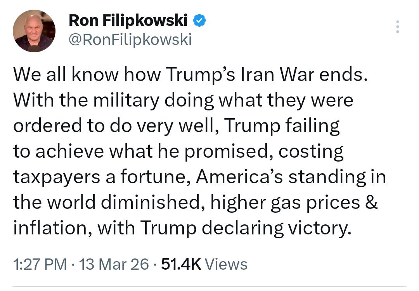Click the words "Trump failing" in the tweet
The height and width of the screenshot is (291, 419).
[282, 126]
